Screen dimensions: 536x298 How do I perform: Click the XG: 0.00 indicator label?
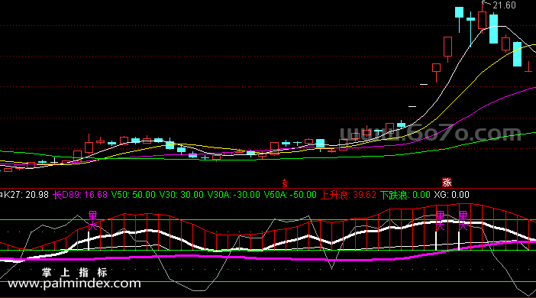click(451, 195)
